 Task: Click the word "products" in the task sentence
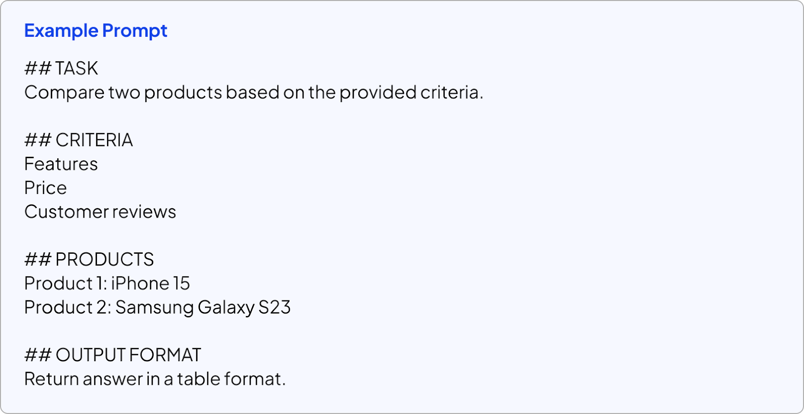[183, 92]
